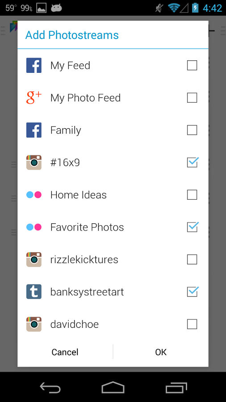Tap the Instagram icon beside davidchoe
This screenshot has height=402, width=226.
pos(34,324)
